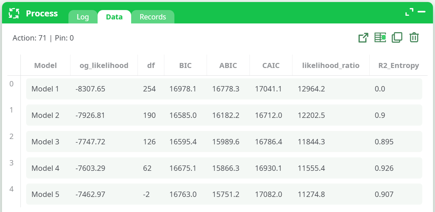435x212 pixels.
Task: Collapse the Process panel with dash icon
Action: click(x=422, y=12)
